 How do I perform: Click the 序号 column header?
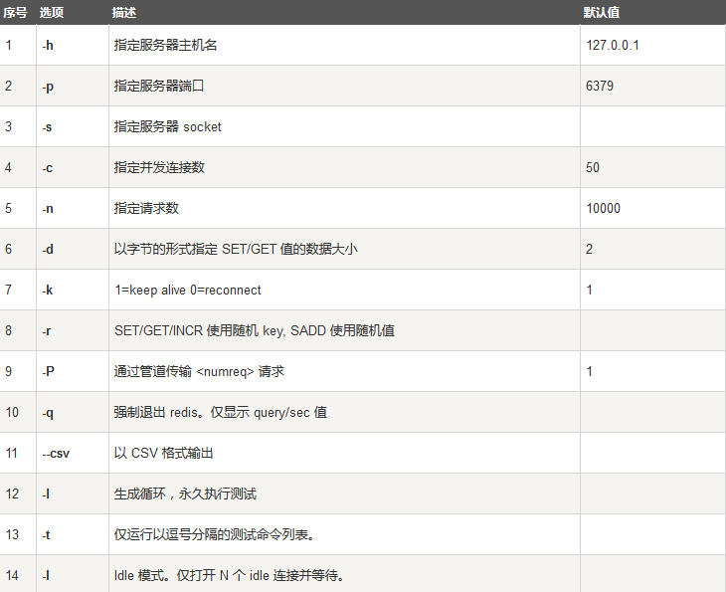(15, 13)
